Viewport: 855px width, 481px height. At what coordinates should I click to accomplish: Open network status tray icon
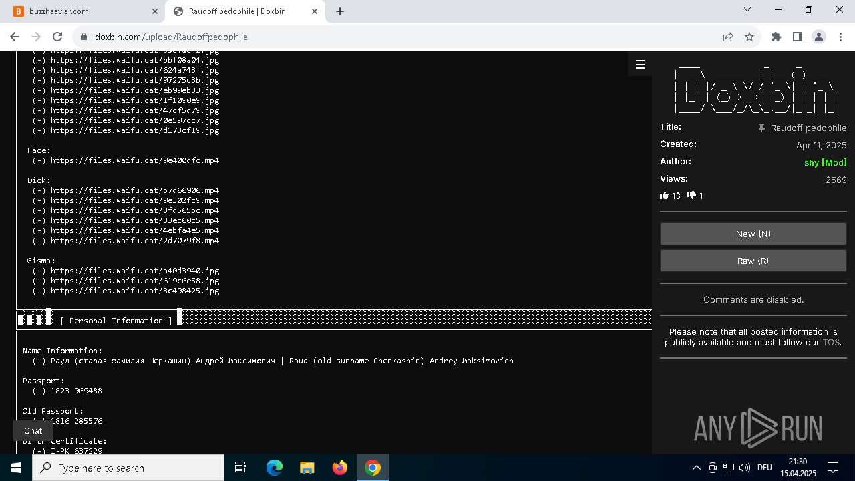coord(729,468)
